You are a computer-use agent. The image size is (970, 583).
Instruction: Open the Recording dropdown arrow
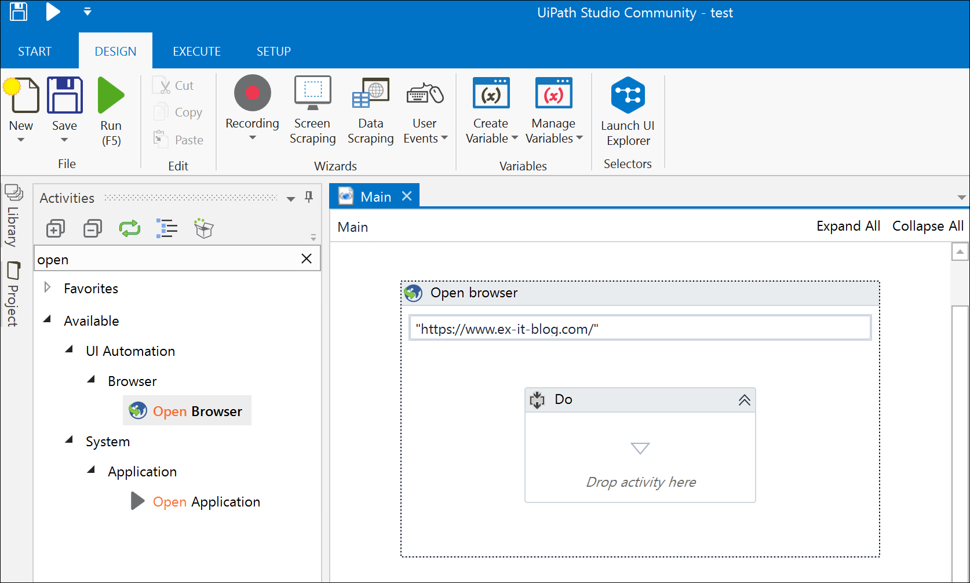pos(253,138)
